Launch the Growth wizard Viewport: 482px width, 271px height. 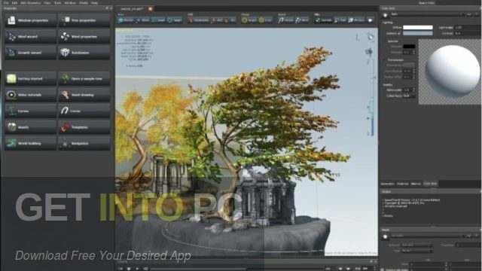point(30,53)
